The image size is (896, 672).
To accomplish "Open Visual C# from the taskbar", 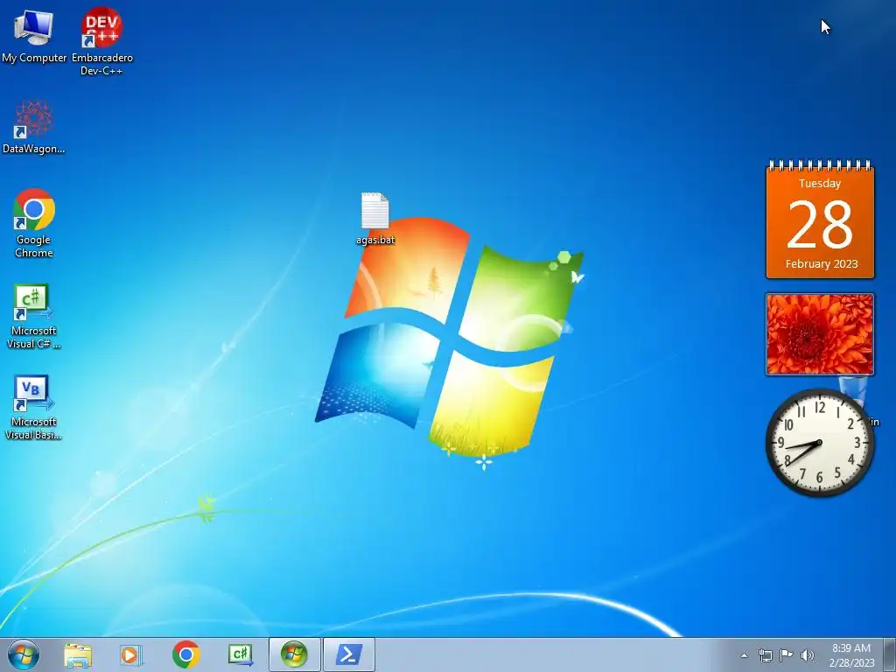I will [240, 654].
